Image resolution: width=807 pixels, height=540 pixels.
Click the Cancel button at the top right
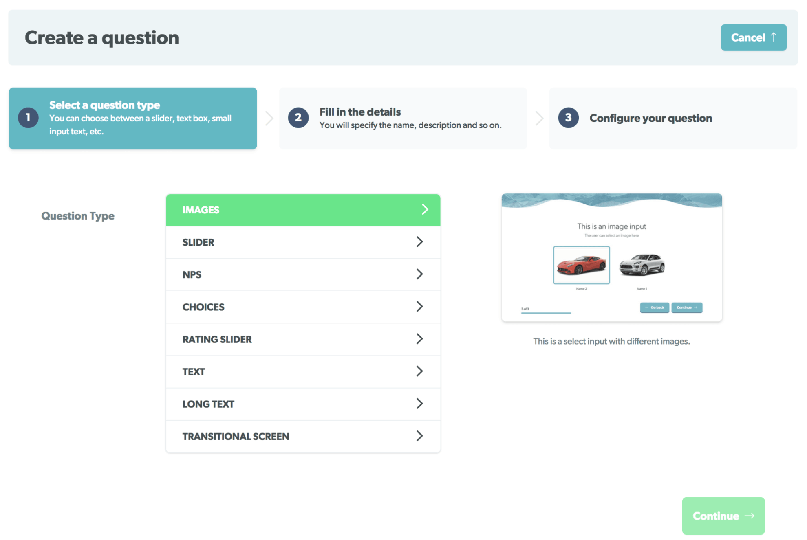click(x=754, y=37)
